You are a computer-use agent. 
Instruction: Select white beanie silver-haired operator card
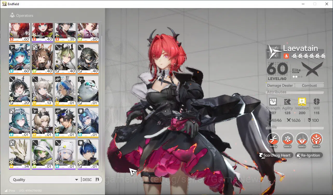point(65,155)
